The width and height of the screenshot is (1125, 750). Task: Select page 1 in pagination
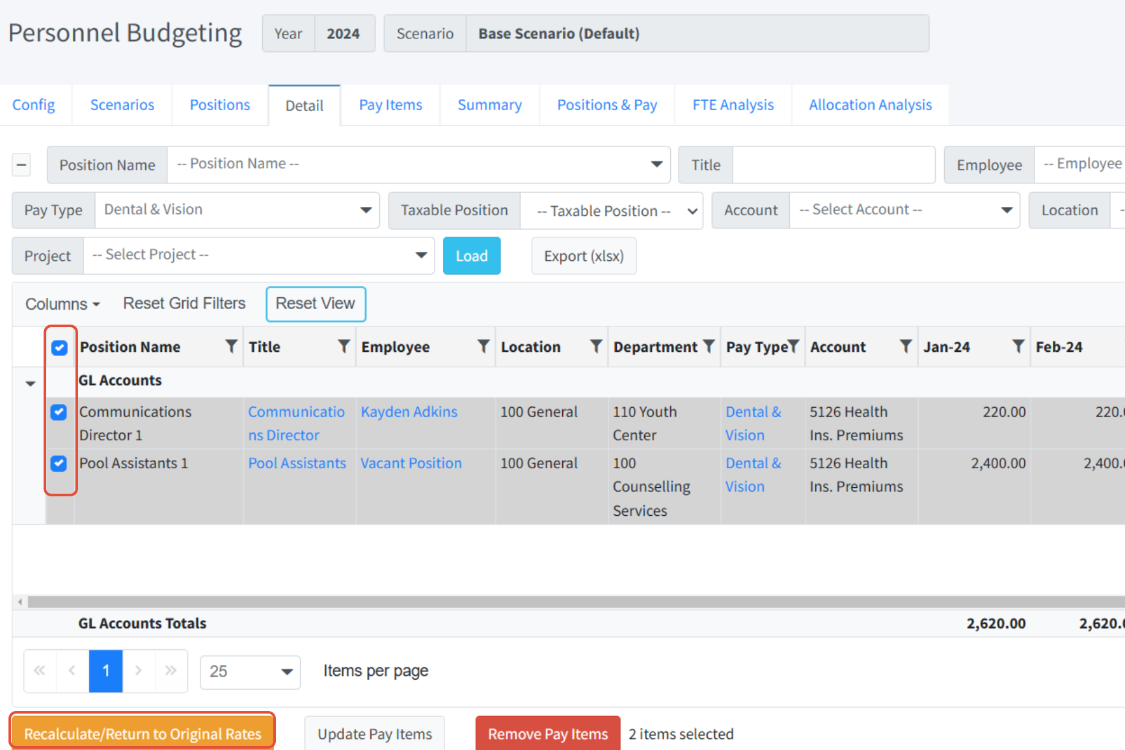pyautogui.click(x=106, y=671)
